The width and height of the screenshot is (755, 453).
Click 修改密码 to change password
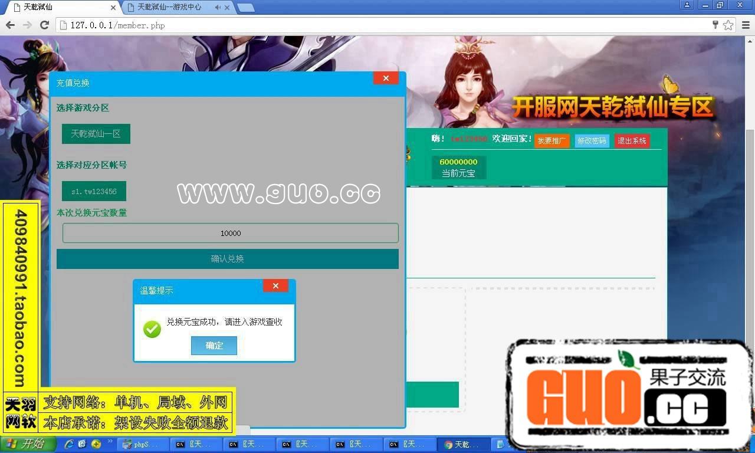point(592,141)
